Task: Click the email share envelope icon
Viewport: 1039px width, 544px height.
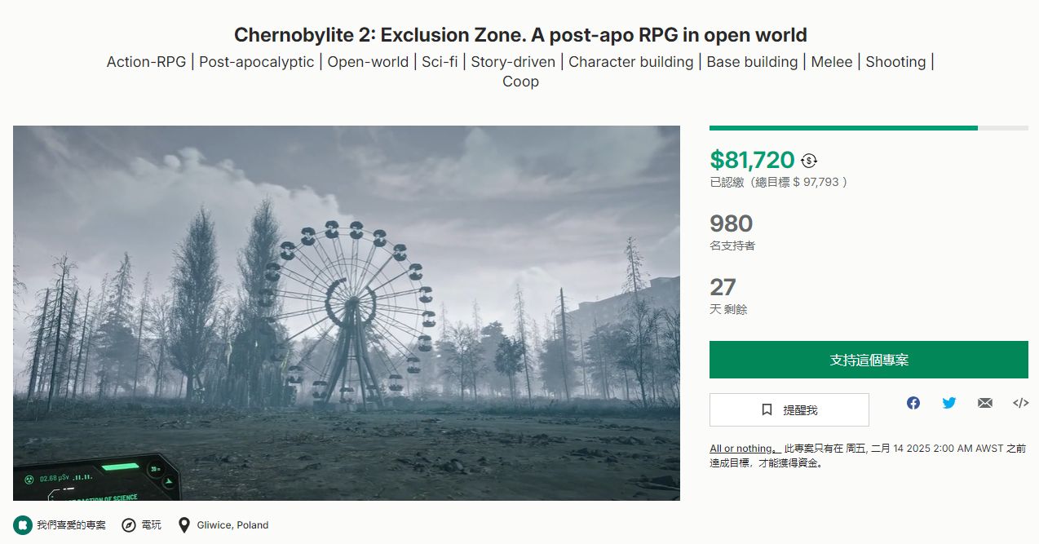Action: [985, 403]
